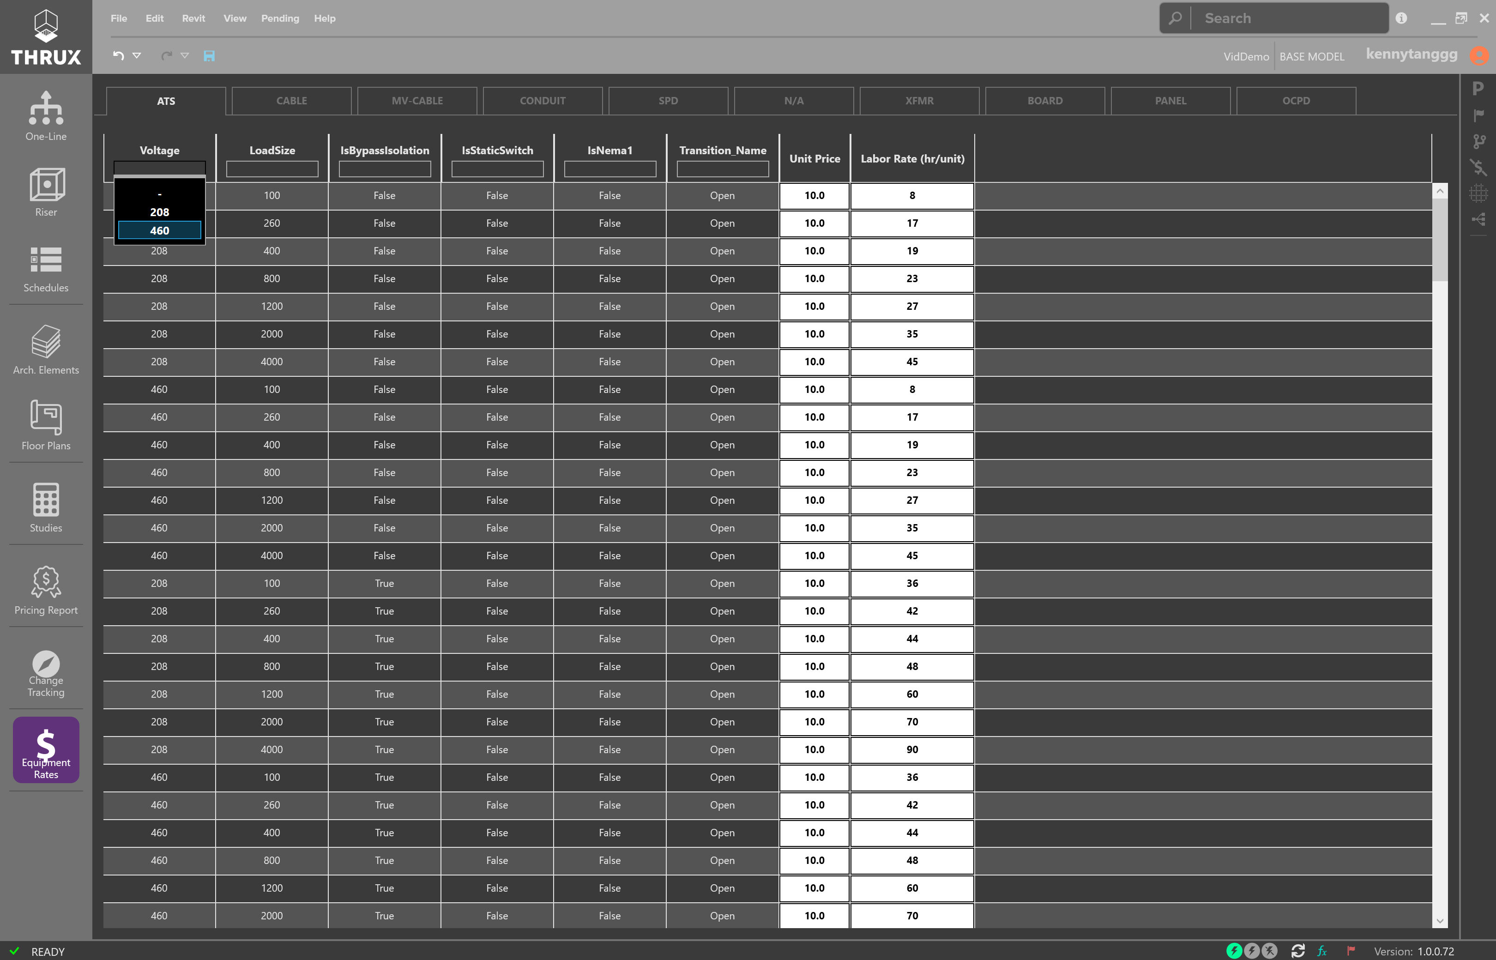
Task: Click the Labor Rate cell showing 90
Action: click(x=912, y=750)
